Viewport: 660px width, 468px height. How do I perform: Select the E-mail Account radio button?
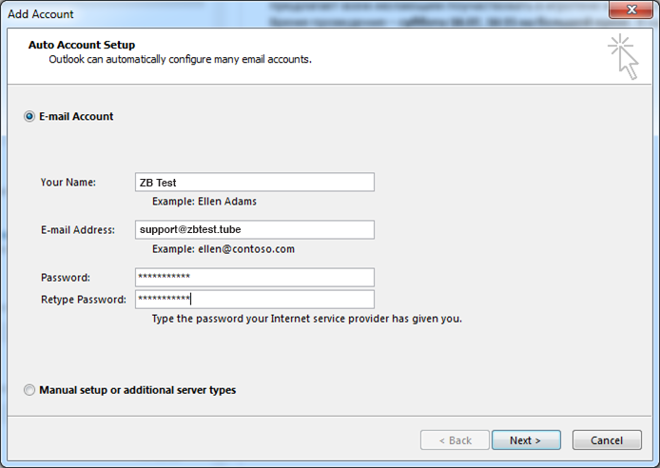(29, 117)
